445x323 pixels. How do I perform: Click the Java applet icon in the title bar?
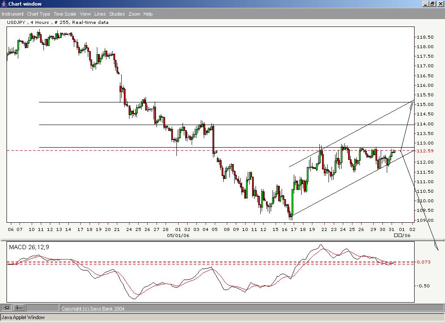(4, 3)
